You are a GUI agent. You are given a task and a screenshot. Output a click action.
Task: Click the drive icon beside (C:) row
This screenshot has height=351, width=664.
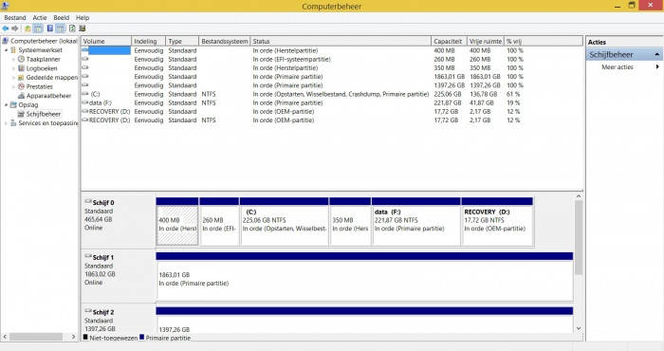[x=84, y=94]
